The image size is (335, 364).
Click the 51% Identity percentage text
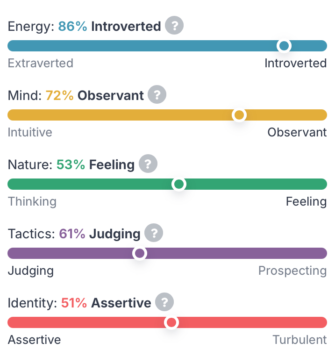click(x=74, y=303)
